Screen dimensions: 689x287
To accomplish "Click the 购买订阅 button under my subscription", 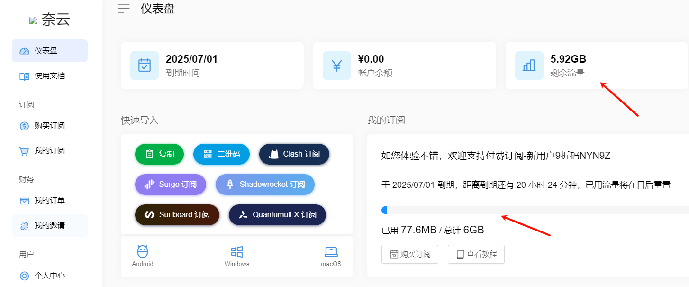I will (410, 254).
